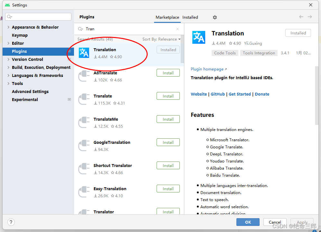The height and width of the screenshot is (232, 321).
Task: Click the magnifier icon in plugin search
Action: tap(80, 29)
